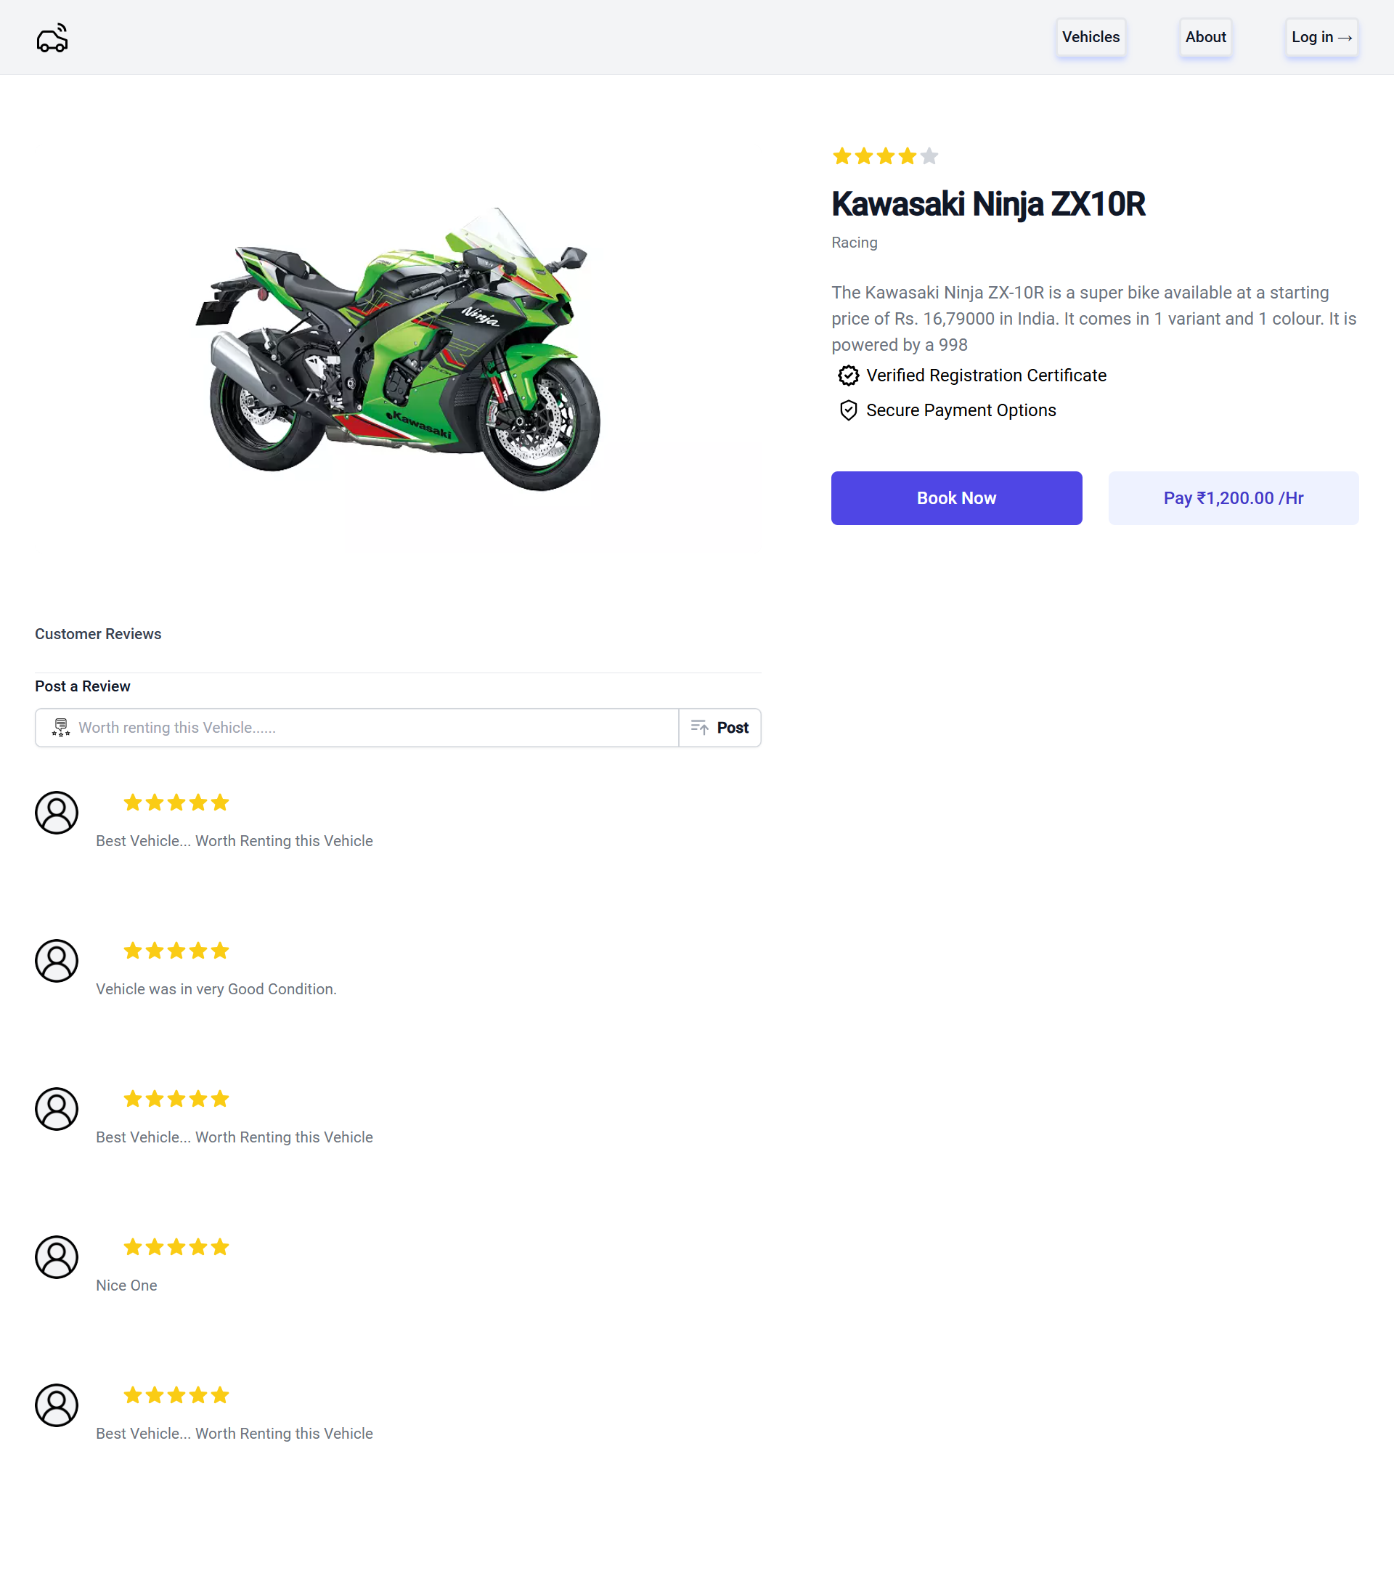1394x1584 pixels.
Task: Click the Verified Registration Certificate badge icon
Action: coord(849,375)
